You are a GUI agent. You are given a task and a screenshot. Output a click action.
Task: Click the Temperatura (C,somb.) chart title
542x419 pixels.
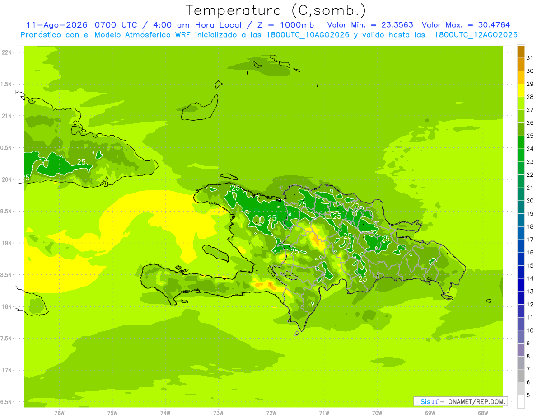pyautogui.click(x=276, y=10)
